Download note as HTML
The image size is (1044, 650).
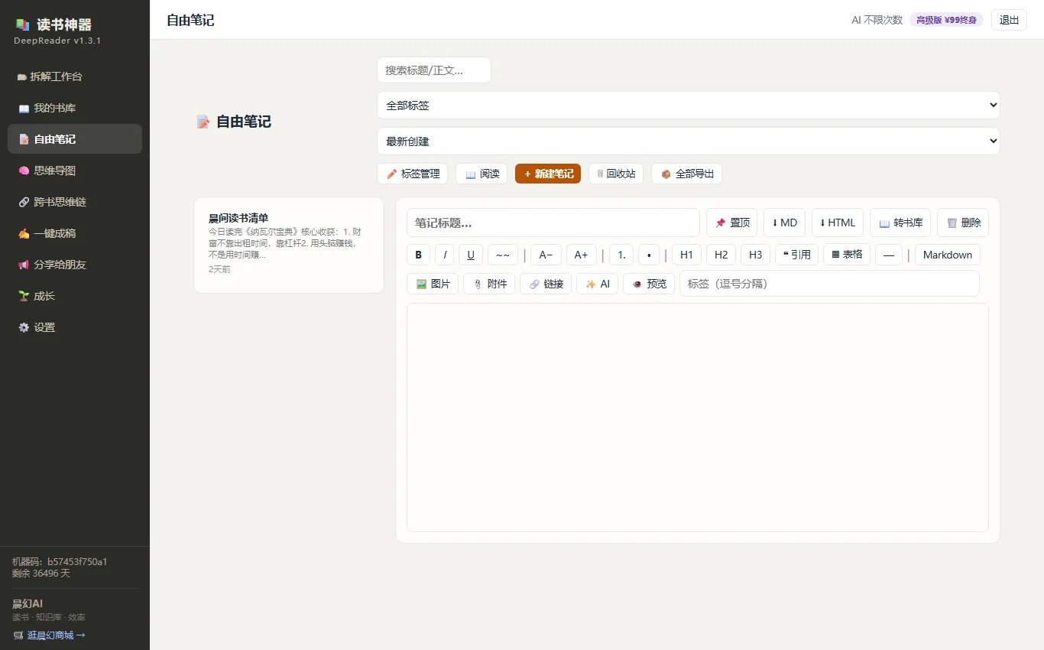click(838, 223)
